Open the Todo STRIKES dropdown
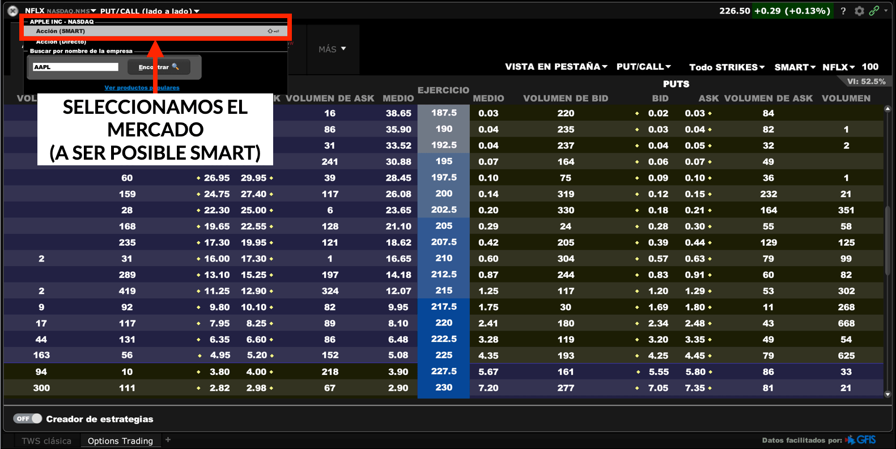Image resolution: width=896 pixels, height=449 pixels. click(727, 67)
